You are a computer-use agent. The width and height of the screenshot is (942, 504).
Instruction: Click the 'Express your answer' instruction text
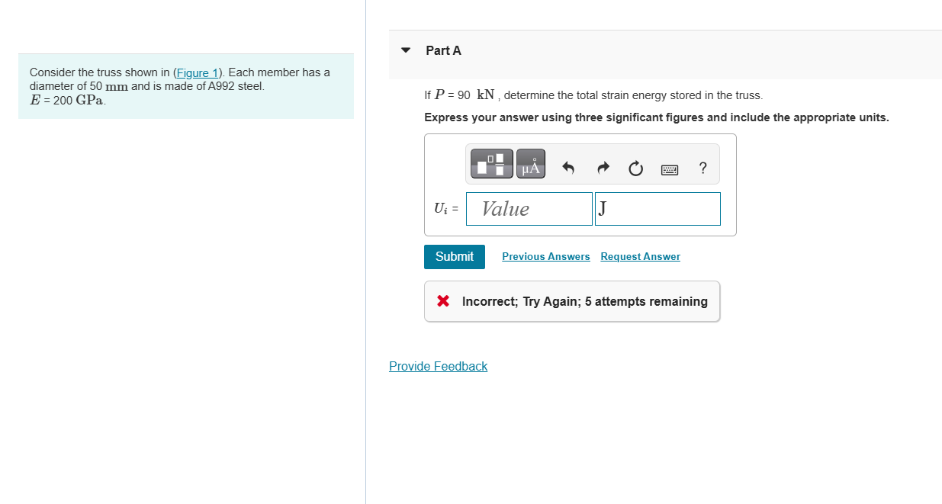657,117
